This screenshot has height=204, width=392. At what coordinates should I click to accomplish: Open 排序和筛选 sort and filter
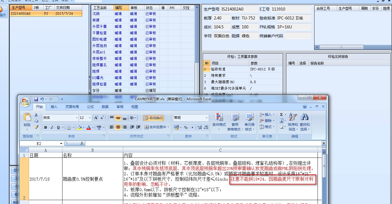click(x=293, y=122)
